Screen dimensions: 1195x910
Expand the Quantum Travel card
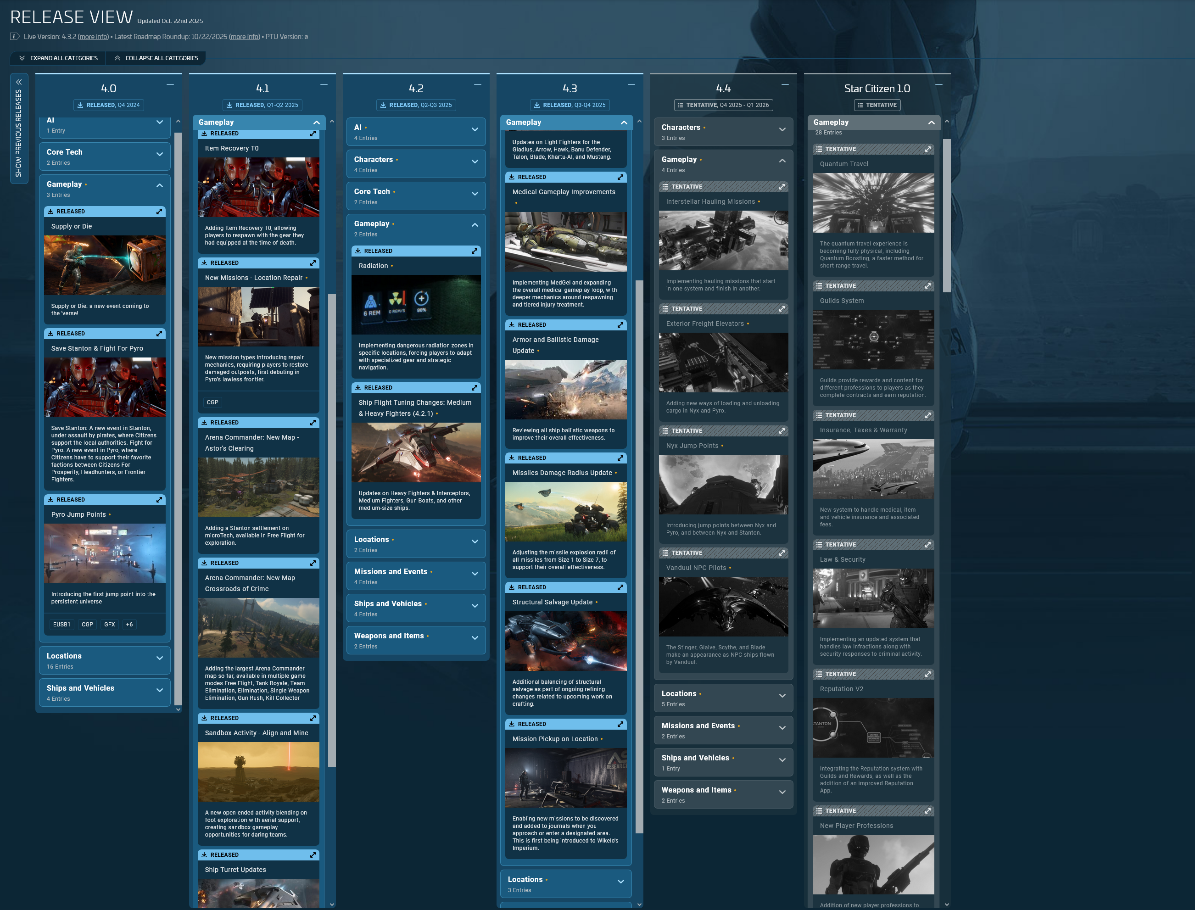pyautogui.click(x=928, y=149)
